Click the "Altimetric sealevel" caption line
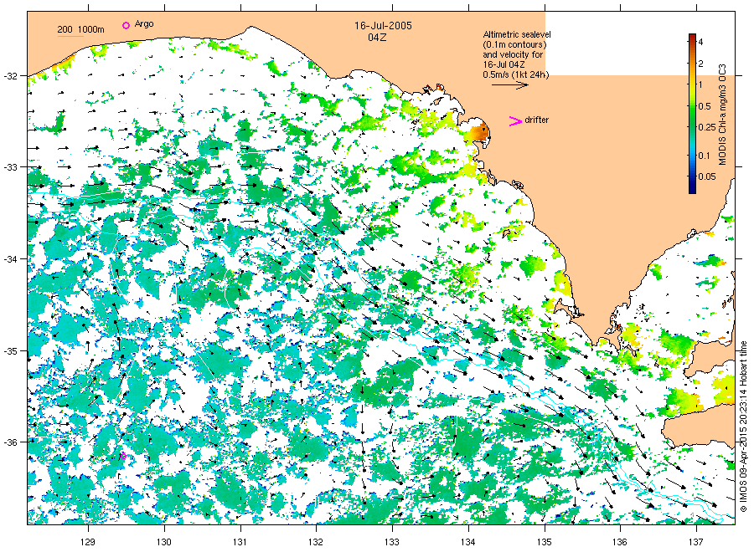This screenshot has width=754, height=552. coord(516,34)
